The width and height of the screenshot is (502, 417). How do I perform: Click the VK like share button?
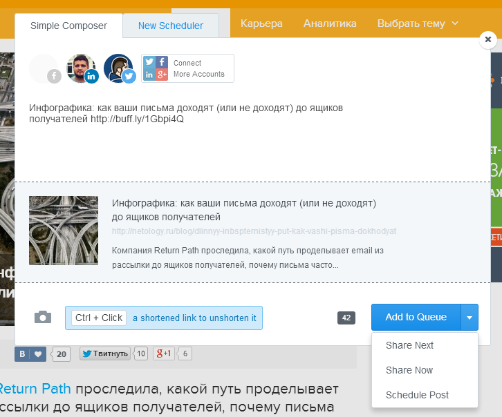(x=30, y=354)
